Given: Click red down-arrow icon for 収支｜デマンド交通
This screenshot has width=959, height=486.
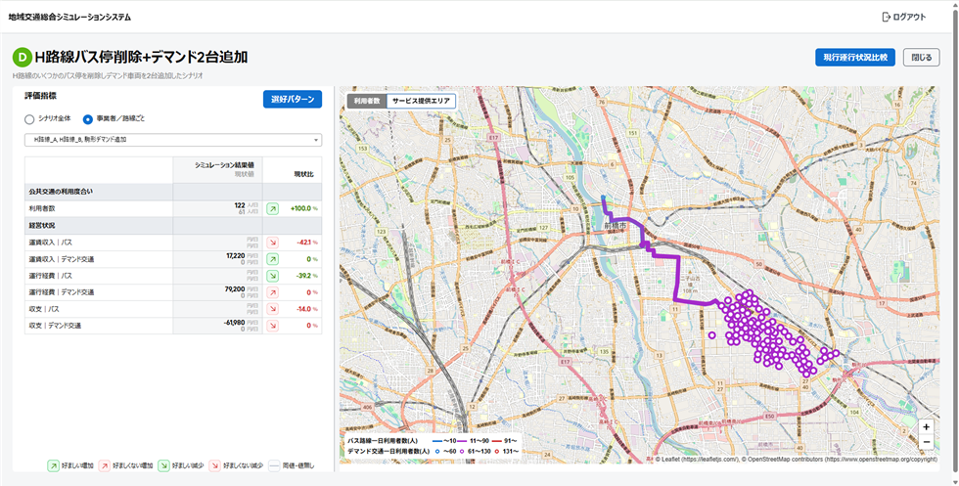Looking at the screenshot, I should pyautogui.click(x=273, y=326).
